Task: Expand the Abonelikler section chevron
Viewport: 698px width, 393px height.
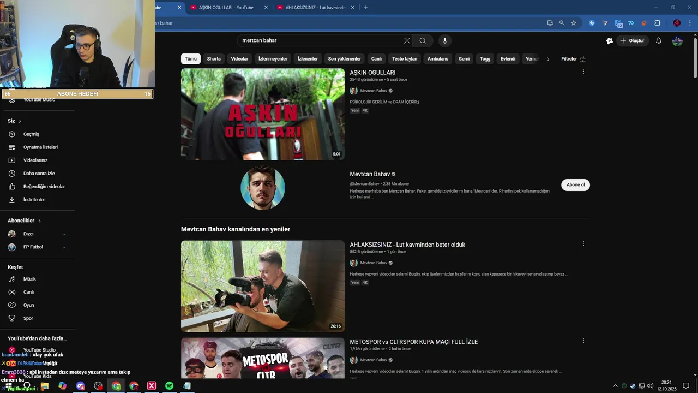Action: (x=39, y=221)
